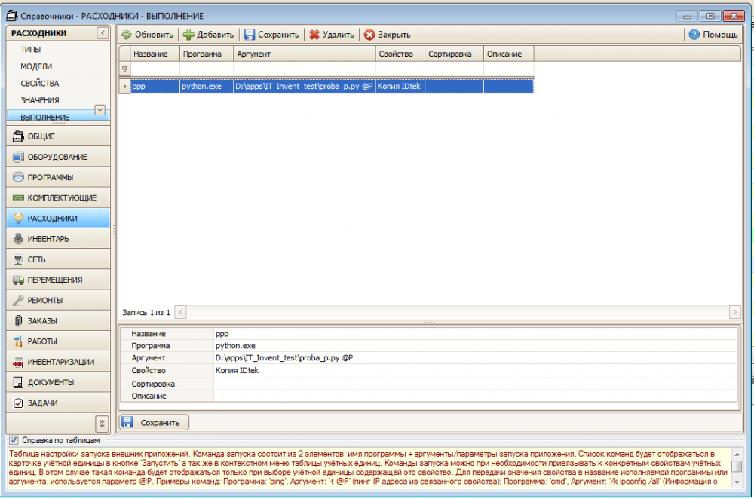Click the toolbar Сохранить floppy disk icon
The image size is (754, 499).
click(249, 35)
